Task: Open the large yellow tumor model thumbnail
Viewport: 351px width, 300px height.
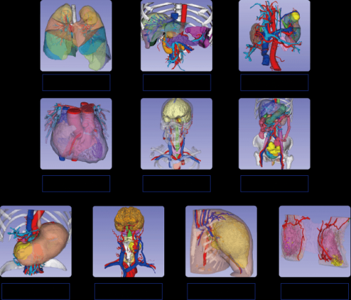Action: tap(221, 241)
